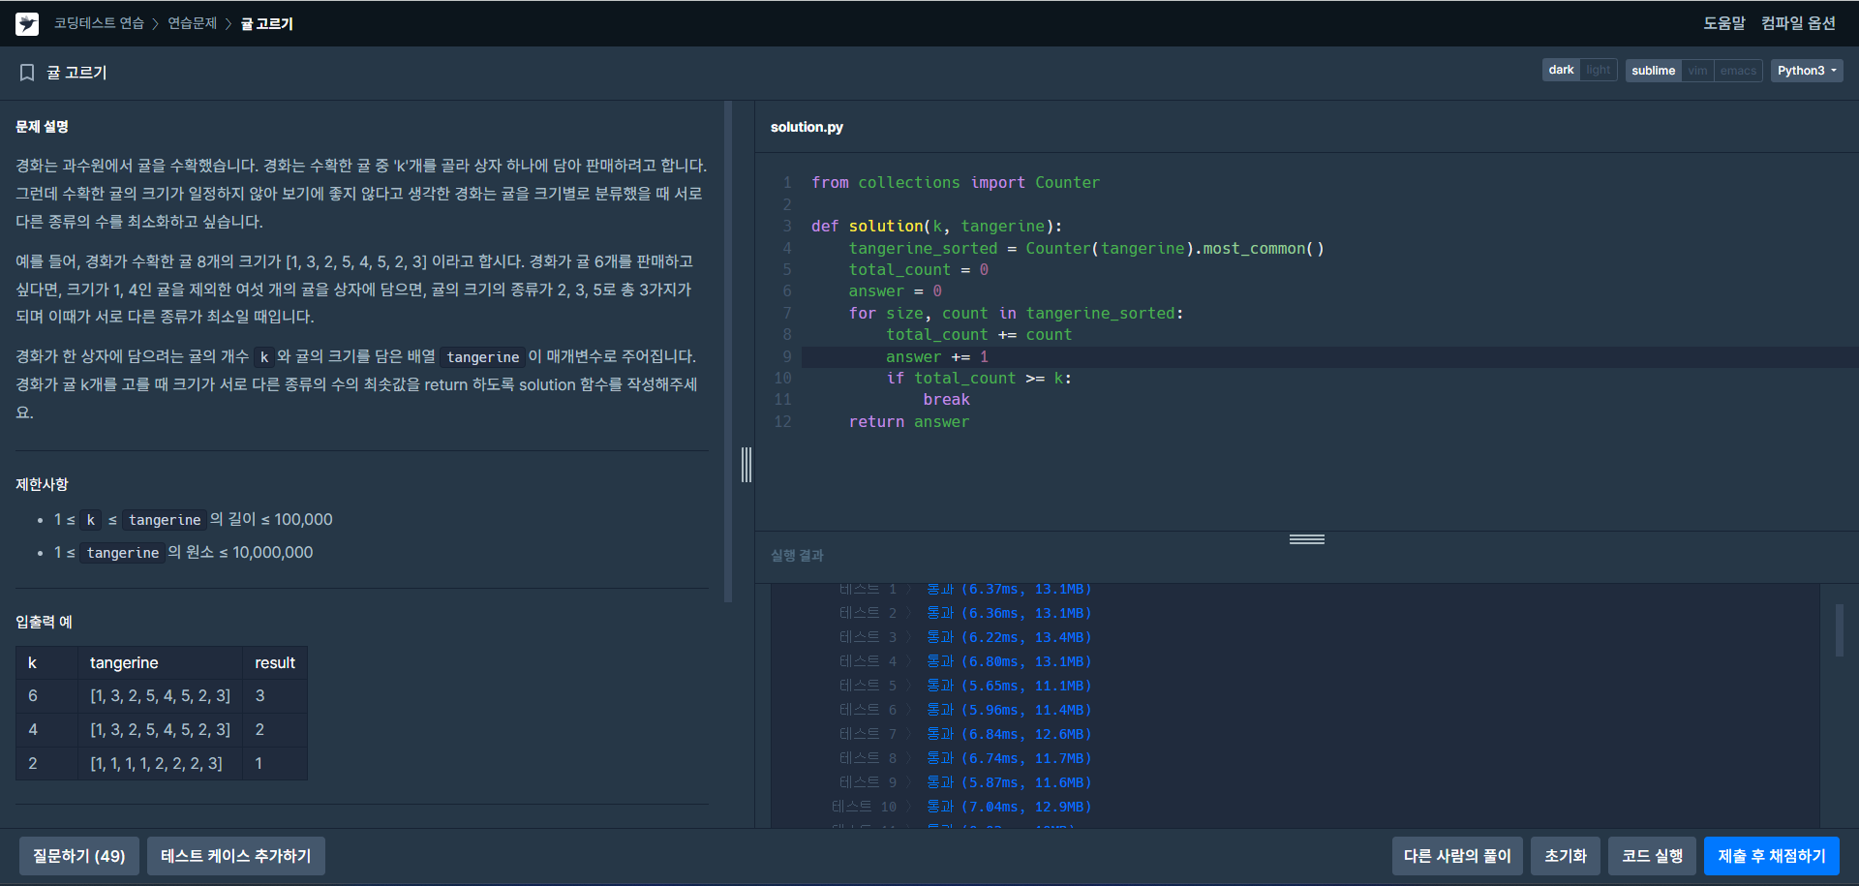This screenshot has width=1859, height=886.
Task: Click the 'result' table column header
Action: (275, 663)
